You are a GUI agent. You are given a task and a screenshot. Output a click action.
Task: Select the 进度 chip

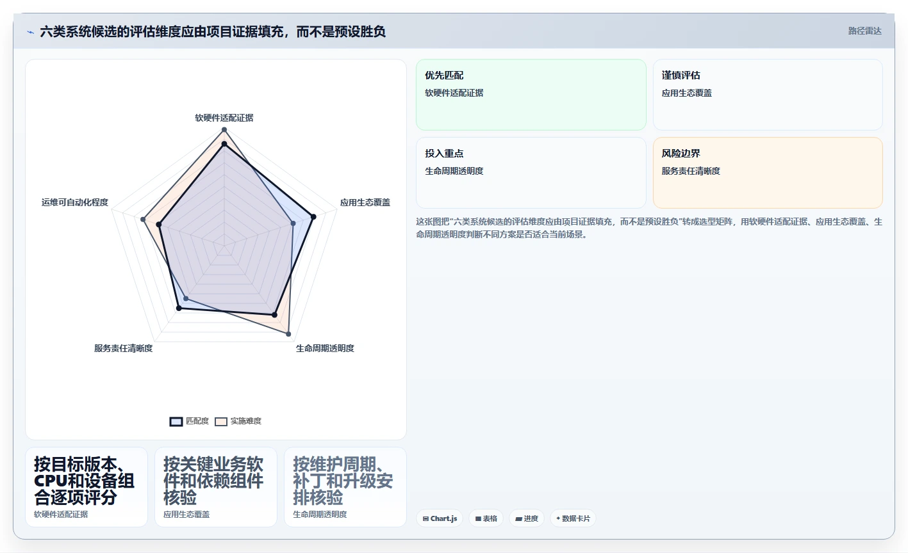(527, 518)
